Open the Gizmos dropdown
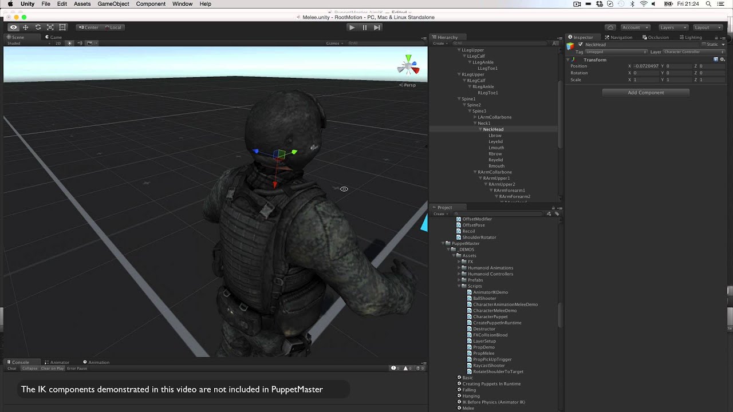 [334, 43]
